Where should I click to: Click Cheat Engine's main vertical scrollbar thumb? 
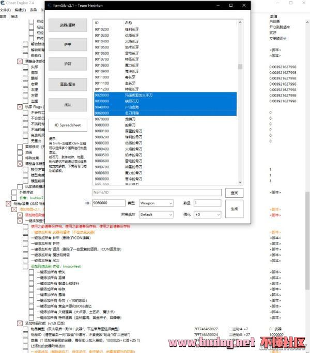click(307, 240)
